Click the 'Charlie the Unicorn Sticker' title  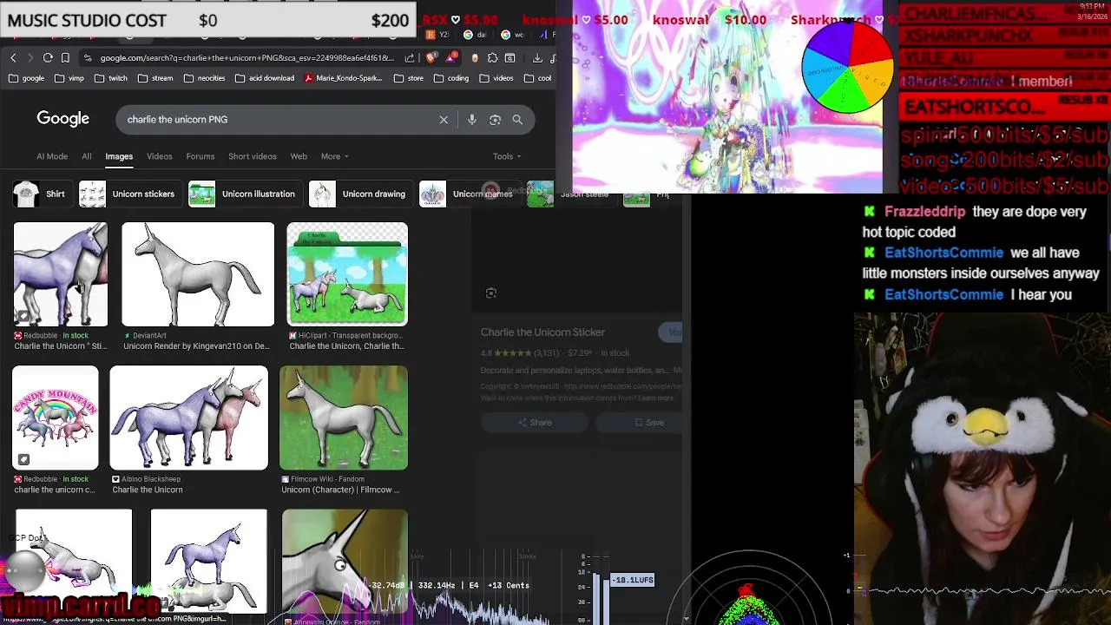pyautogui.click(x=542, y=332)
